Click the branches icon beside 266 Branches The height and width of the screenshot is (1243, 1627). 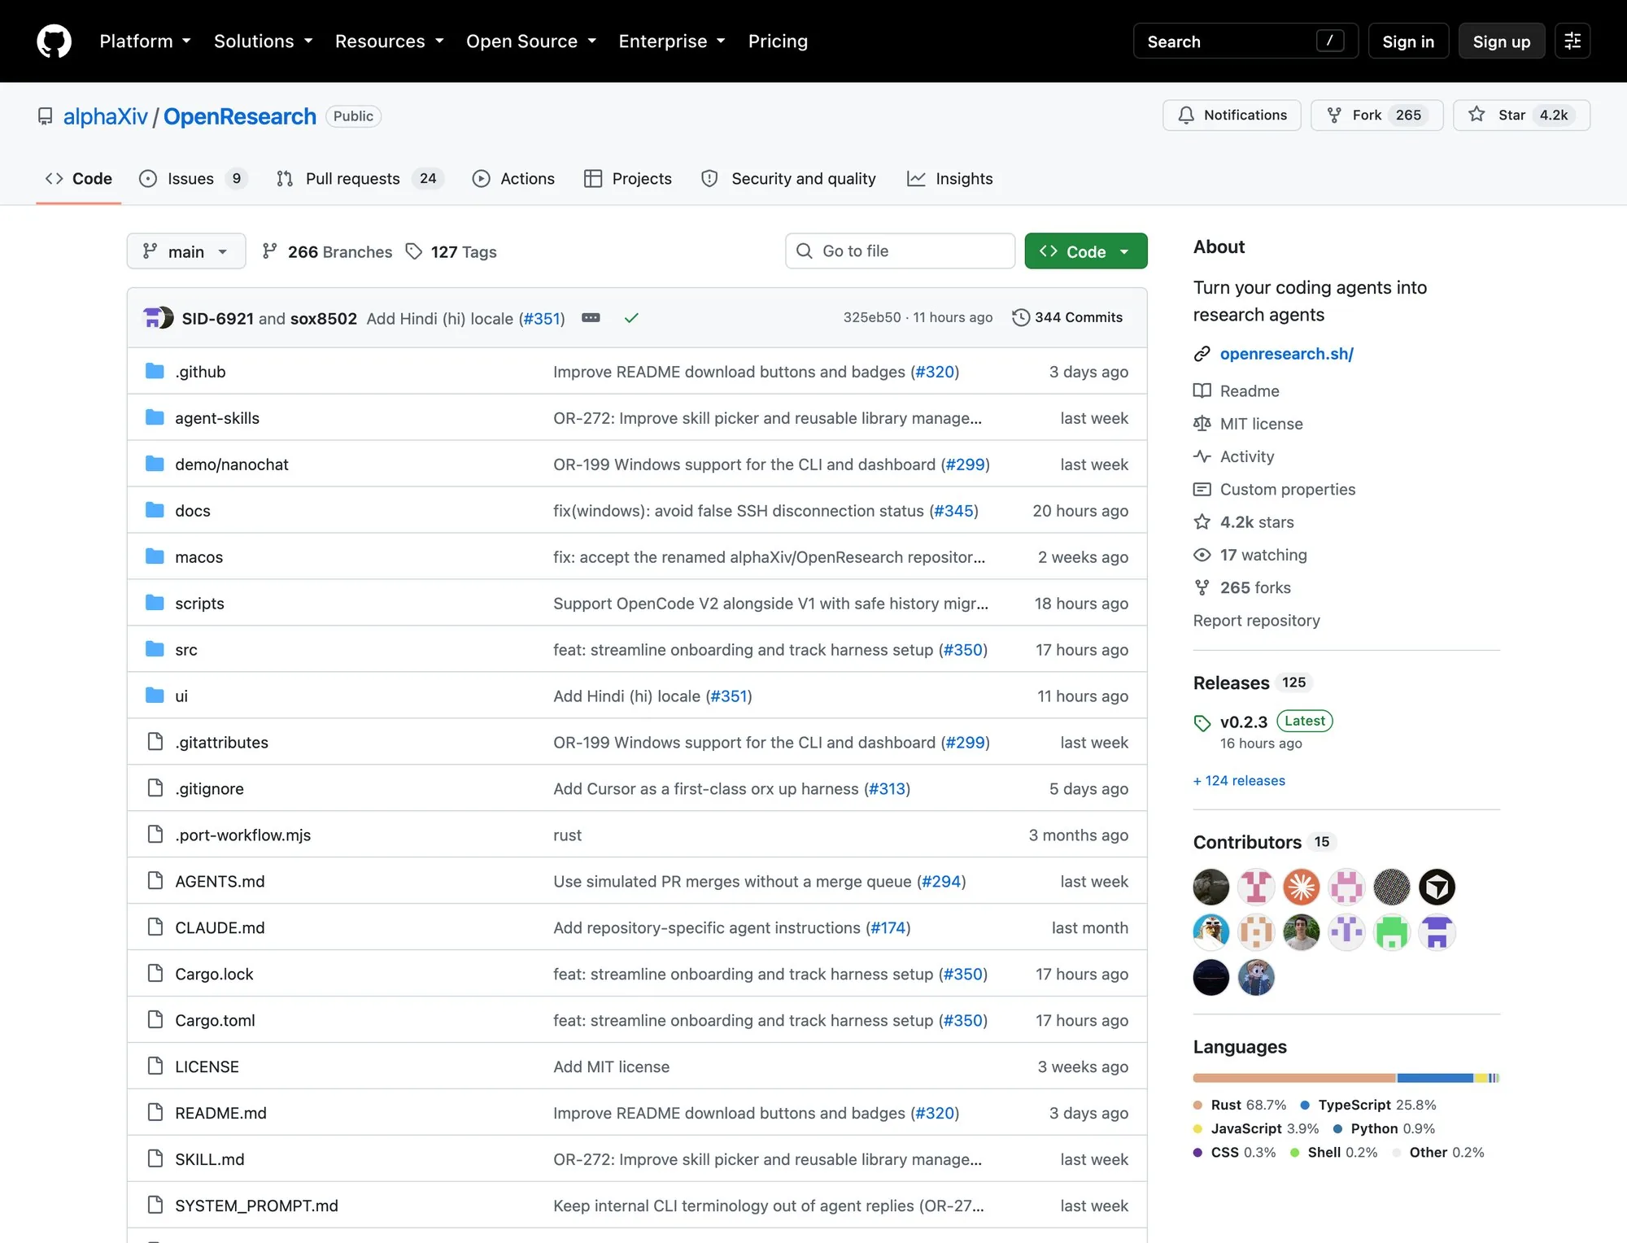point(270,251)
